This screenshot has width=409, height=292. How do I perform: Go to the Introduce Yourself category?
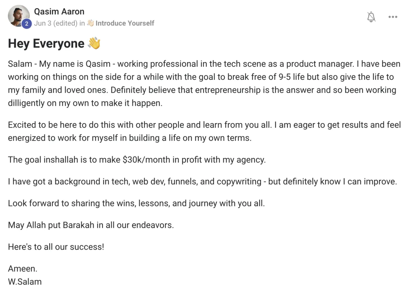(125, 23)
